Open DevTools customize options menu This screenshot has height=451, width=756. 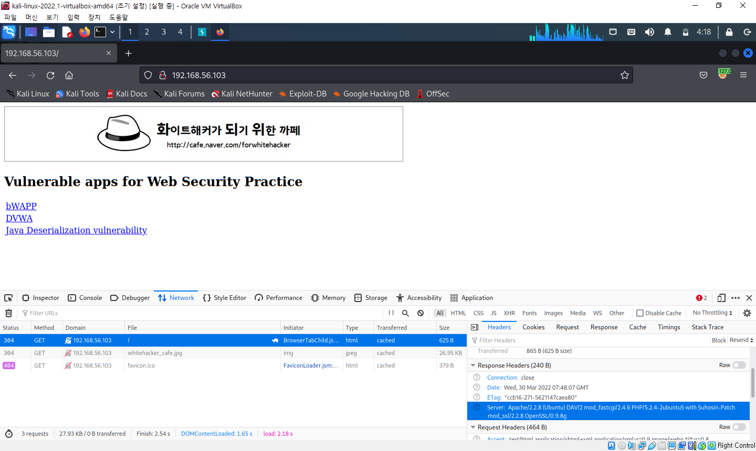point(736,298)
